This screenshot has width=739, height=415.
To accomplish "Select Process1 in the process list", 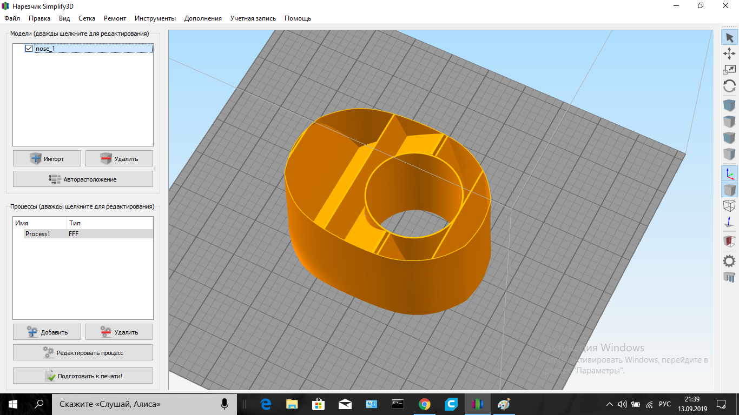I will [x=37, y=234].
